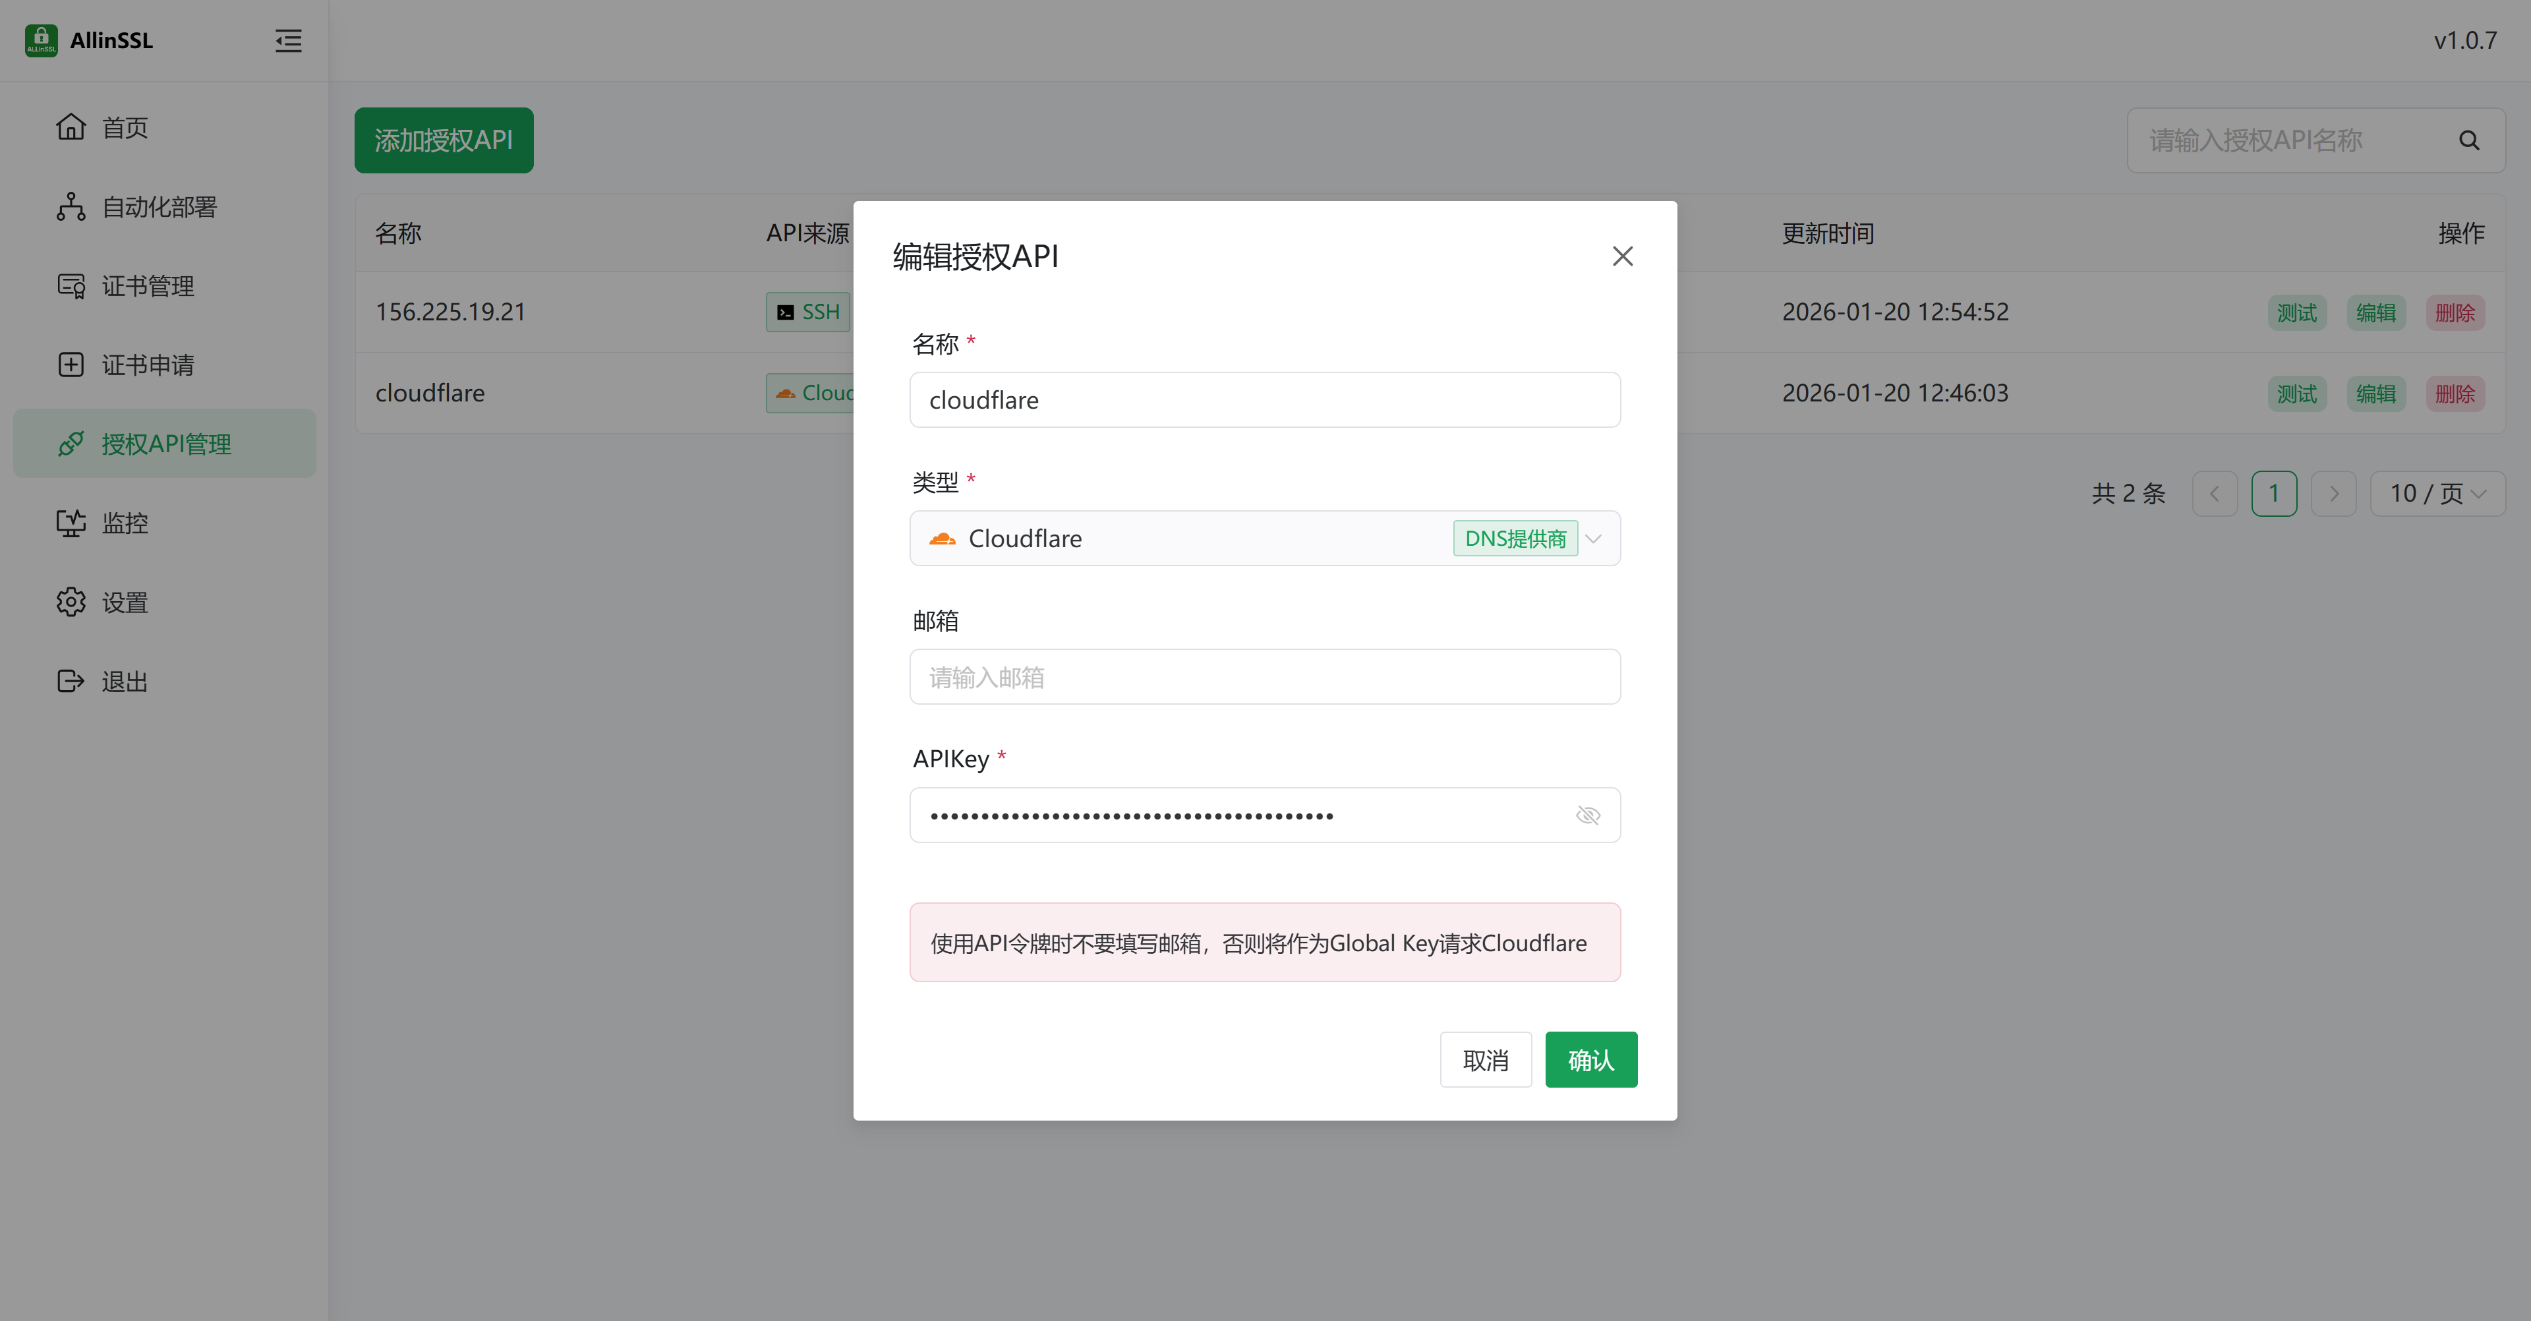Toggle APIKey visibility eye icon
The width and height of the screenshot is (2531, 1321).
pyautogui.click(x=1588, y=816)
